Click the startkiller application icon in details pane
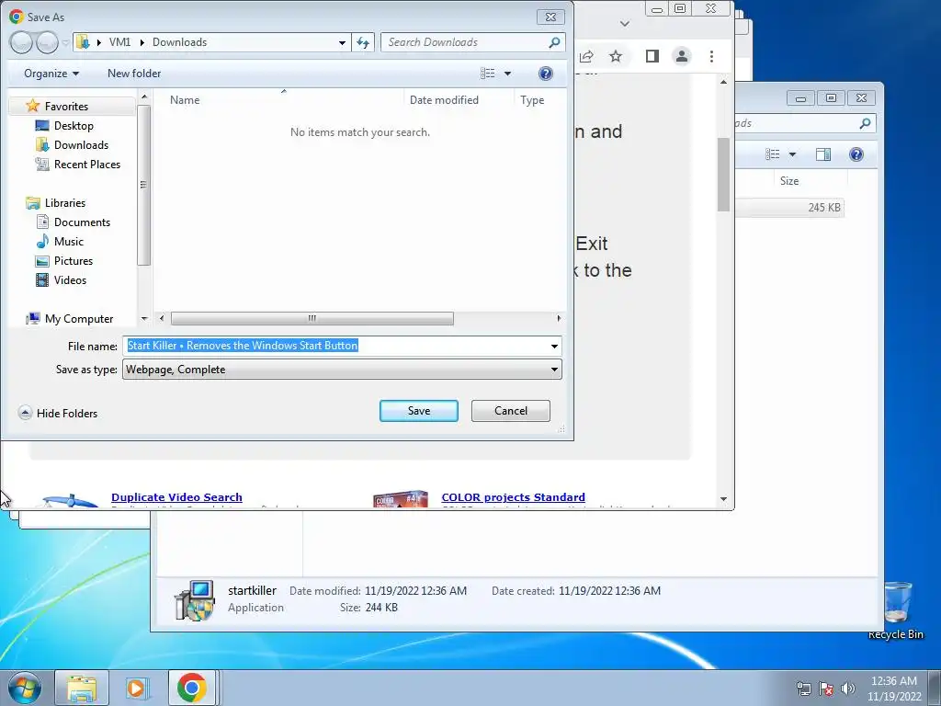This screenshot has width=941, height=706. [x=195, y=600]
